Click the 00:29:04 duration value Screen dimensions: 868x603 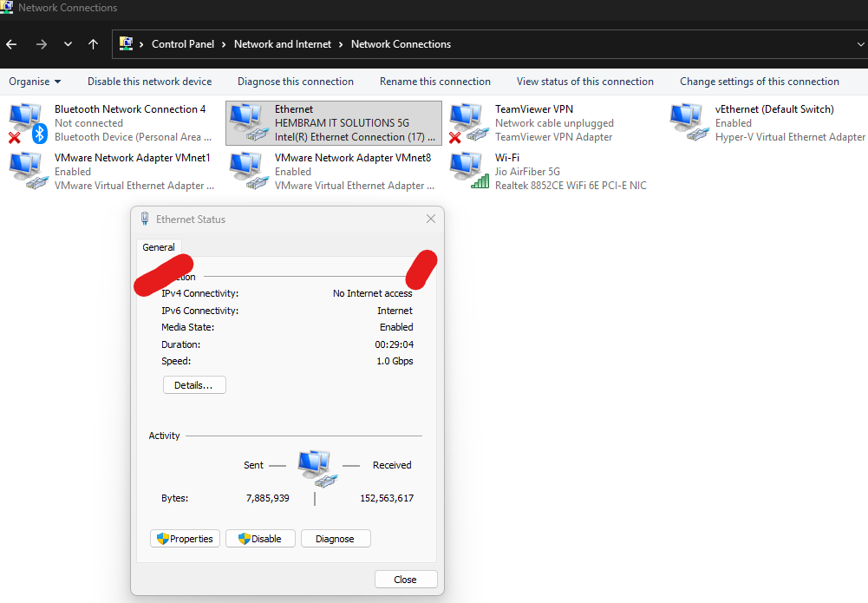(x=395, y=344)
